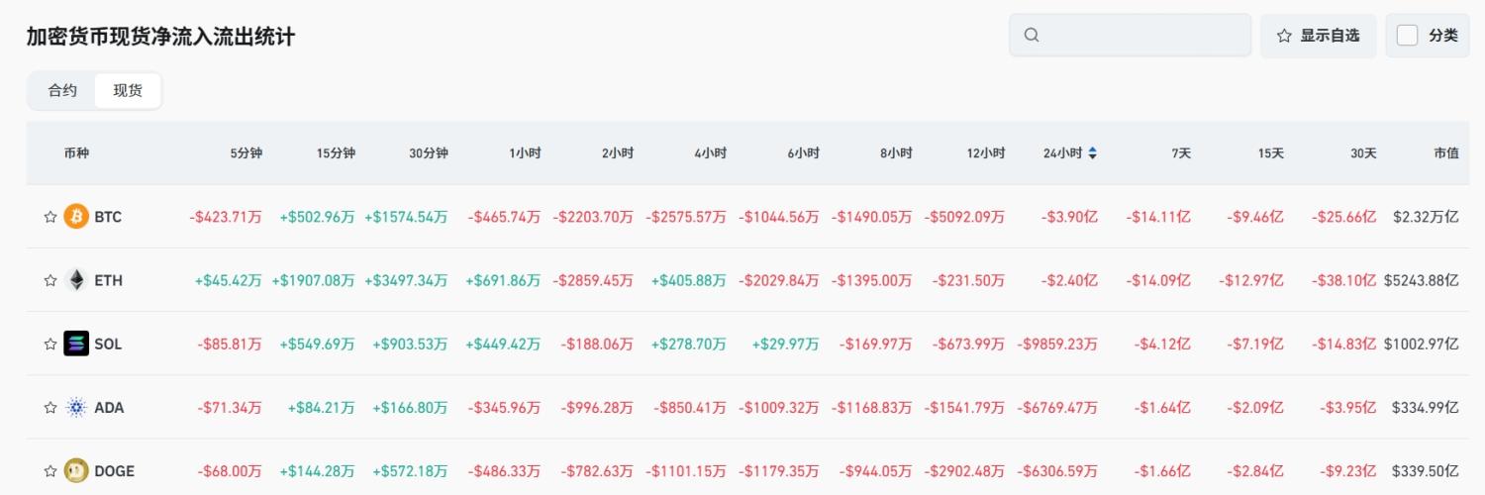
Task: Click the DOGE coin logo icon
Action: point(76,470)
